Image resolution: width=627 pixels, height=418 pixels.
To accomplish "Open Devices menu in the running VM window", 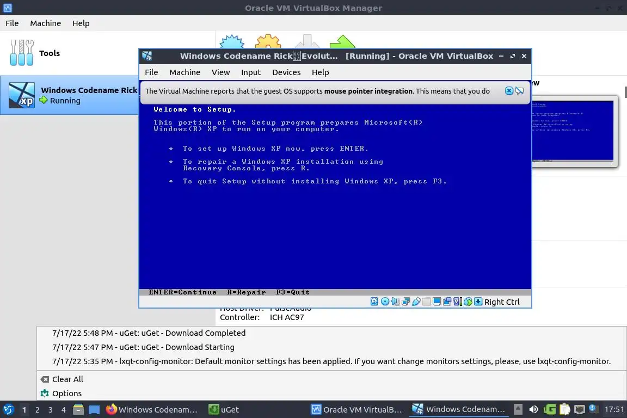I will 286,72.
